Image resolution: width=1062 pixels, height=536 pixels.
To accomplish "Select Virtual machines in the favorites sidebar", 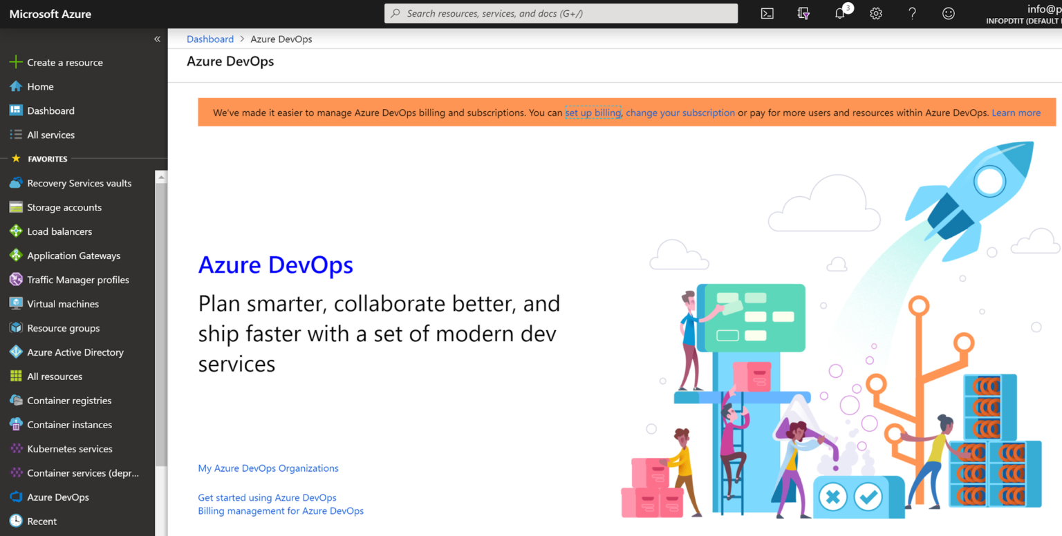I will [x=62, y=303].
